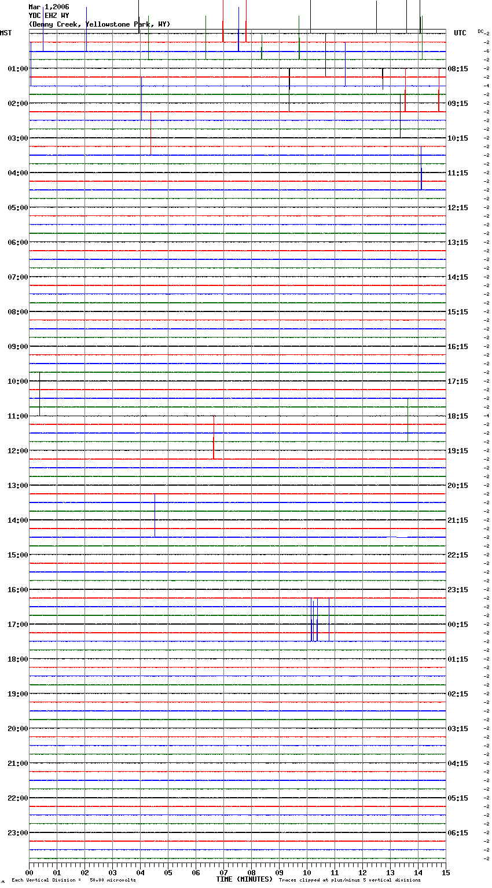
Task: Click the 'DC' column header
Action: tap(480, 31)
